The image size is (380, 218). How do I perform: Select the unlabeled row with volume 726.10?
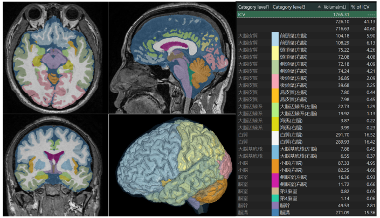307,22
